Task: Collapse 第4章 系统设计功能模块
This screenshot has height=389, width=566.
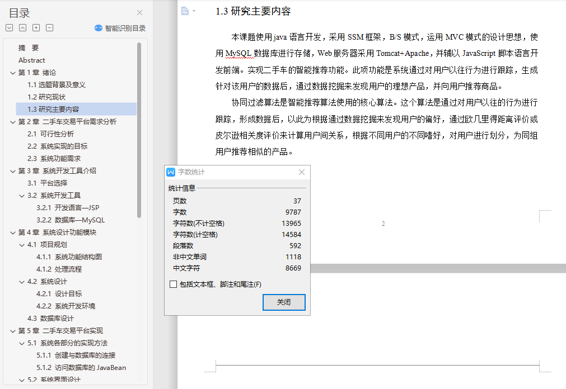Action: click(x=13, y=233)
